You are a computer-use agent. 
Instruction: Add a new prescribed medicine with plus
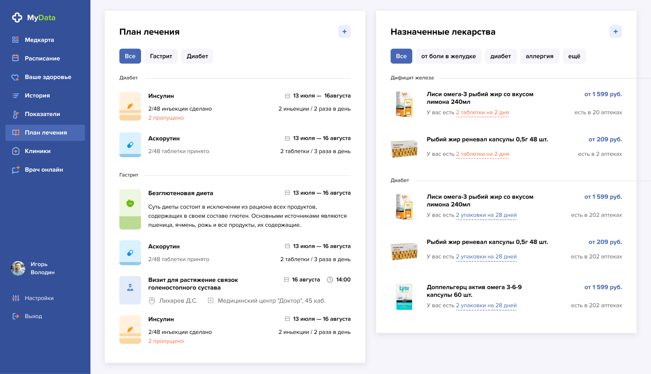point(615,32)
